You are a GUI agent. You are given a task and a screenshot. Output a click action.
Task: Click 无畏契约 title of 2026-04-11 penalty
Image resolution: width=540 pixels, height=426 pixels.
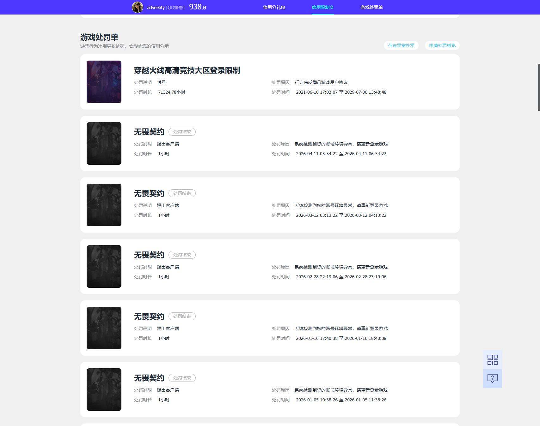point(149,132)
